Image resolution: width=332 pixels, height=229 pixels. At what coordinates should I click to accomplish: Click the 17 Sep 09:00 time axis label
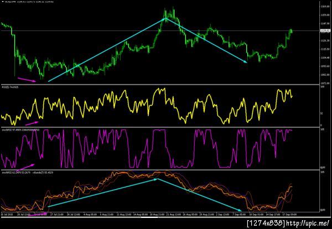click(x=289, y=215)
